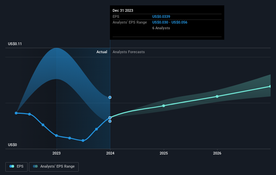Click the Dec 31 2023 EPS marker
The width and height of the screenshot is (276, 175).
coord(110,117)
